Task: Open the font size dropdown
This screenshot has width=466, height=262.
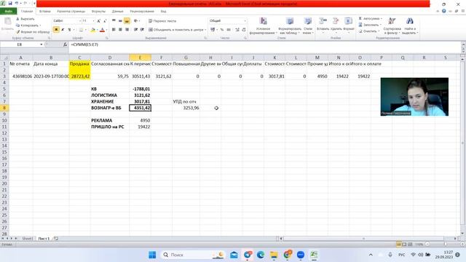Action: point(93,21)
